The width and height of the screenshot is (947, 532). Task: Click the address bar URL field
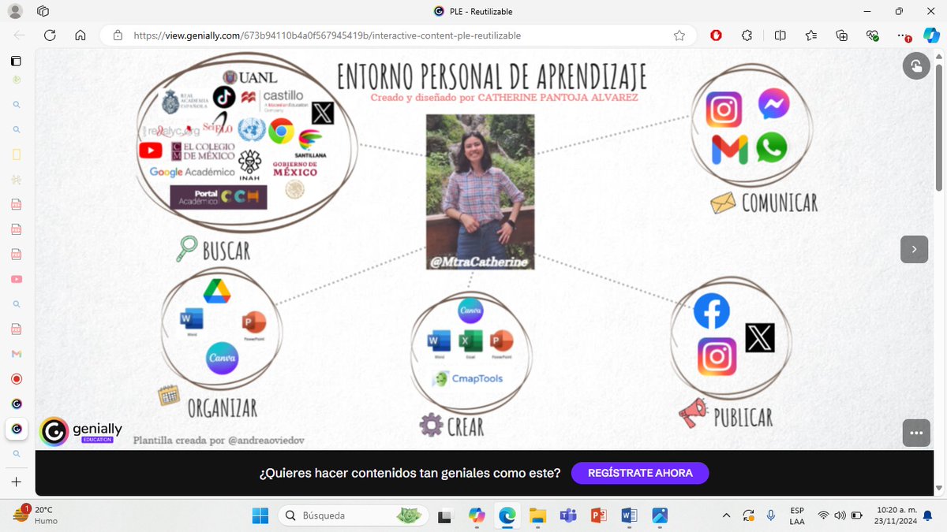point(398,35)
